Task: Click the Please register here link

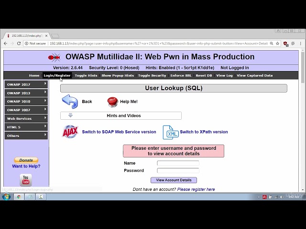Action: (x=196, y=189)
